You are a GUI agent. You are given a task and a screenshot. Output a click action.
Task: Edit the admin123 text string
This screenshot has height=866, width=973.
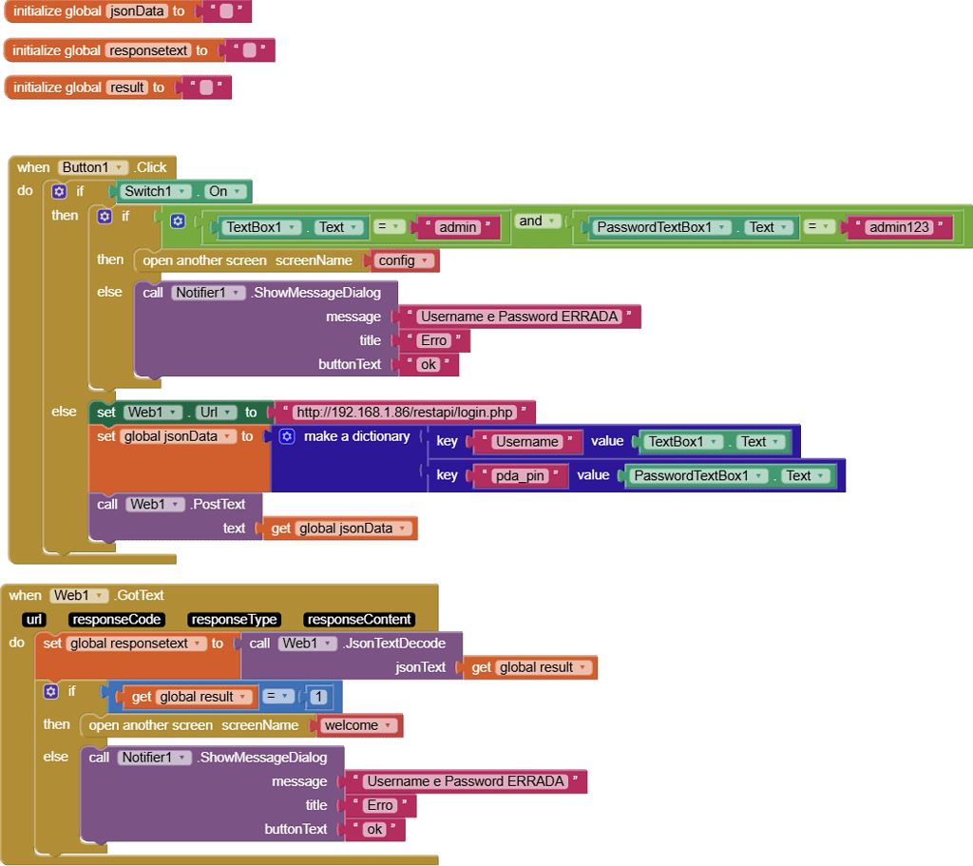coord(899,227)
